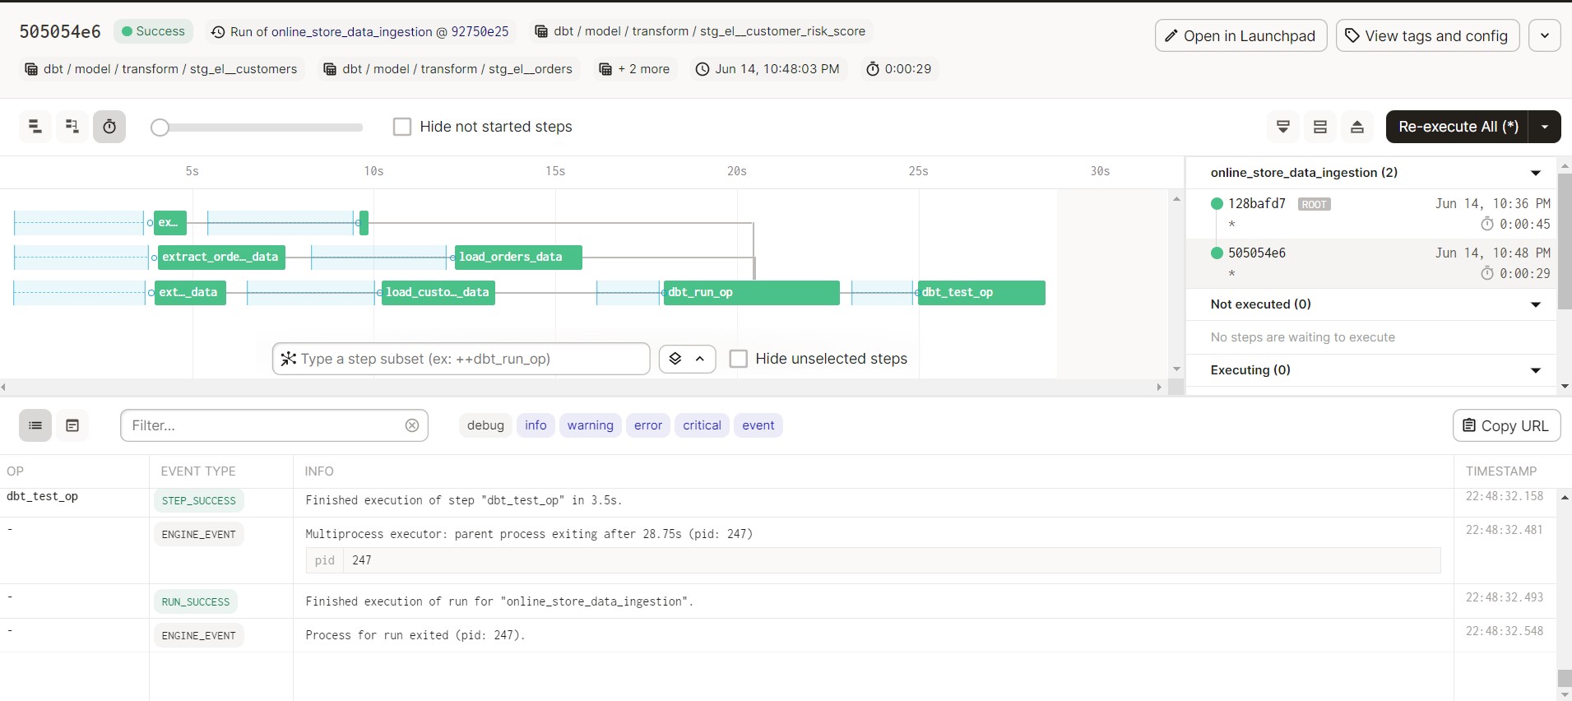Show raw compute logs icon
The image size is (1572, 701).
click(x=72, y=425)
